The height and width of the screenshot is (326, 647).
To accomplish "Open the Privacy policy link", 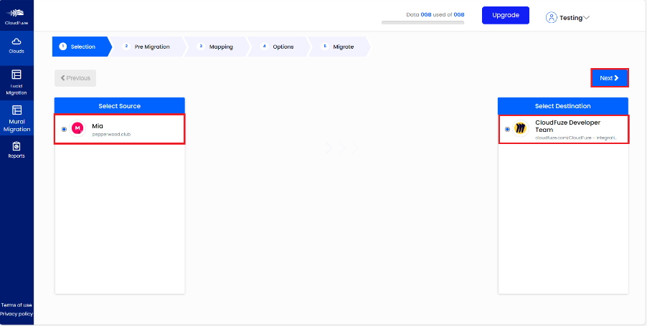I will 16,314.
